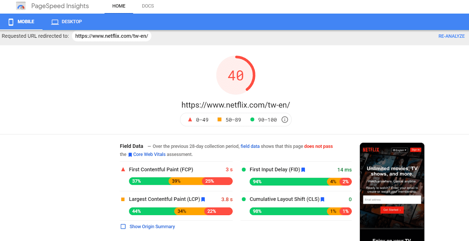Viewport: 469px width, 241px height.
Task: Click the LCP green 44% bar segment
Action: (152, 211)
